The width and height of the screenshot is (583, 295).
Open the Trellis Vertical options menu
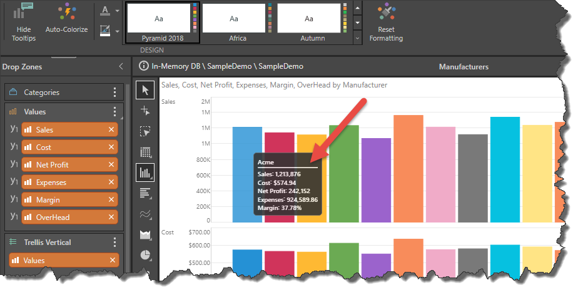tap(114, 242)
